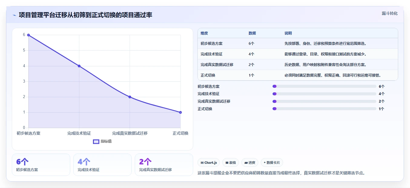Viewport: 410px width, 188px height.
Task: Click the 4个 value in the table
Action: point(251,54)
